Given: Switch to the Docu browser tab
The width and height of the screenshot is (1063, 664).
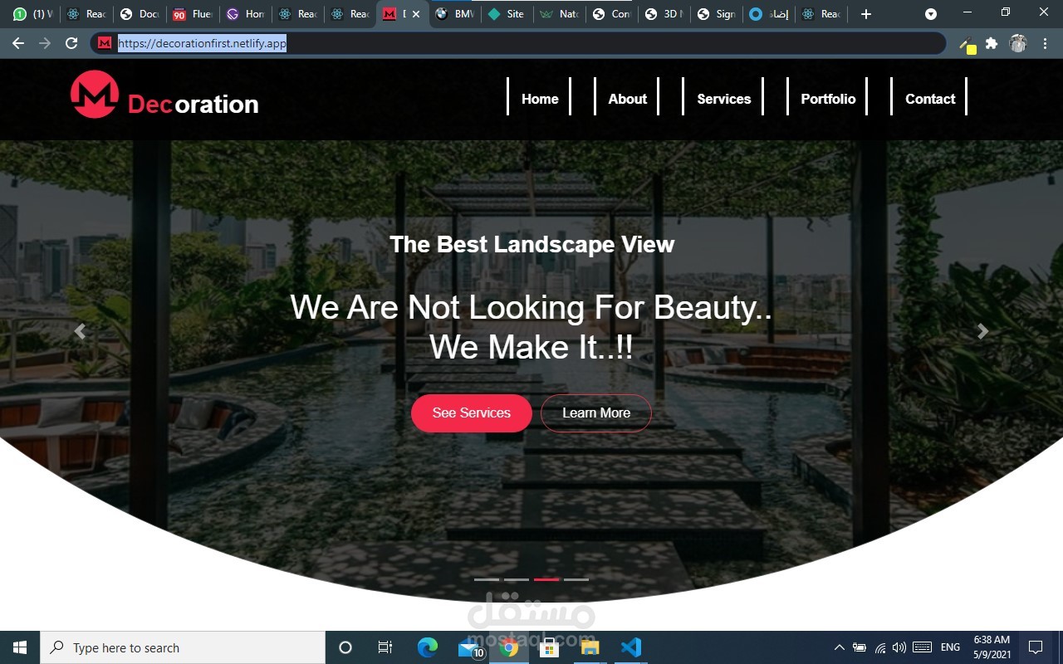Looking at the screenshot, I should (x=140, y=14).
